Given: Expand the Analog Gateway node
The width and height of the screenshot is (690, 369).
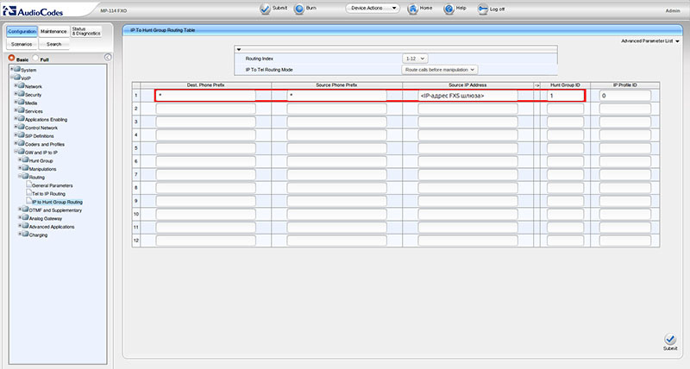Looking at the screenshot, I should [x=20, y=218].
